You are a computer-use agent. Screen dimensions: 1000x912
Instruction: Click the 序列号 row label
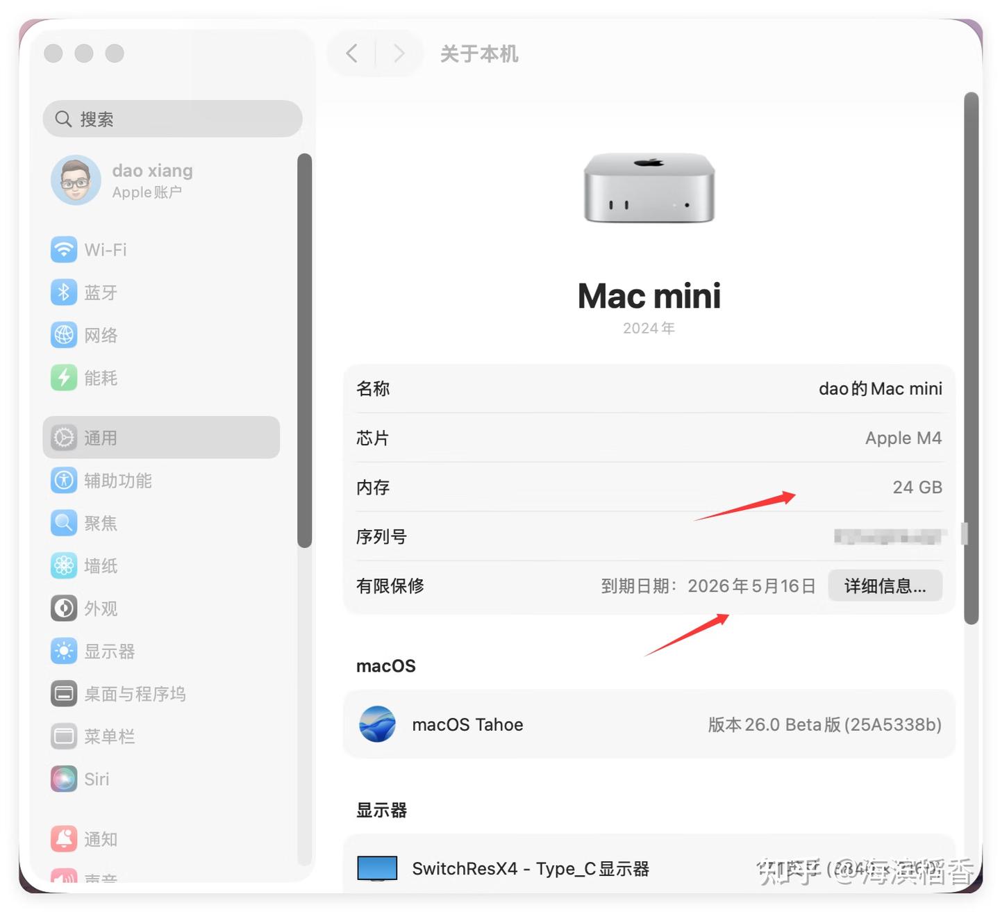point(381,536)
